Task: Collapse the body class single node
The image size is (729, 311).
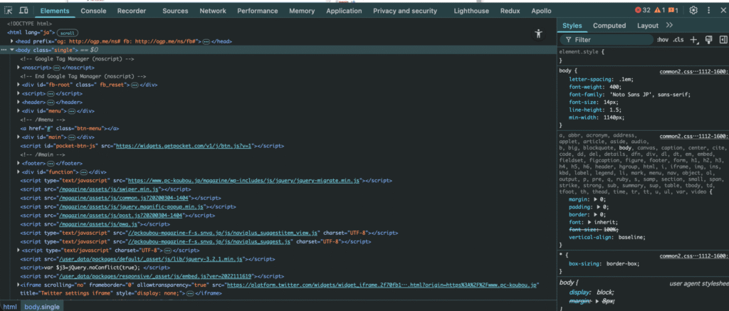Action: [12, 50]
